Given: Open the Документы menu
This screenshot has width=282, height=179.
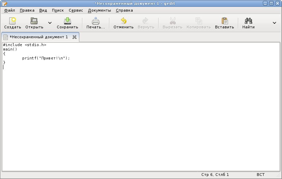Looking at the screenshot, I should point(99,11).
